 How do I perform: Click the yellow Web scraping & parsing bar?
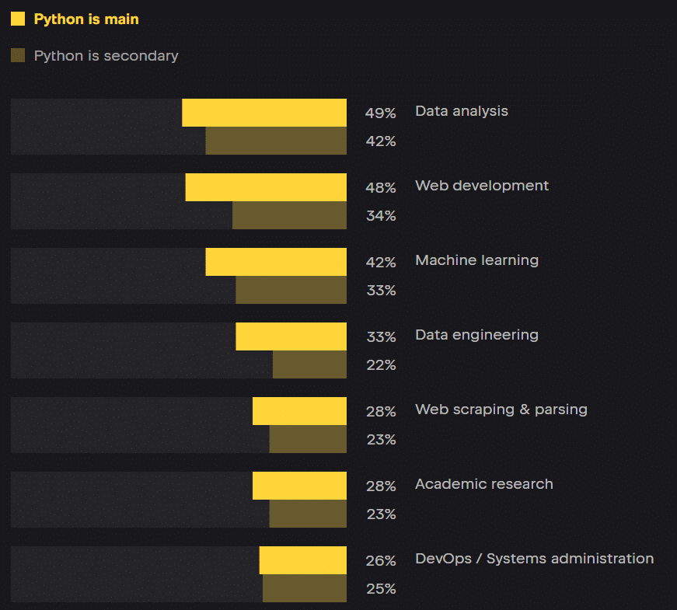pyautogui.click(x=299, y=411)
